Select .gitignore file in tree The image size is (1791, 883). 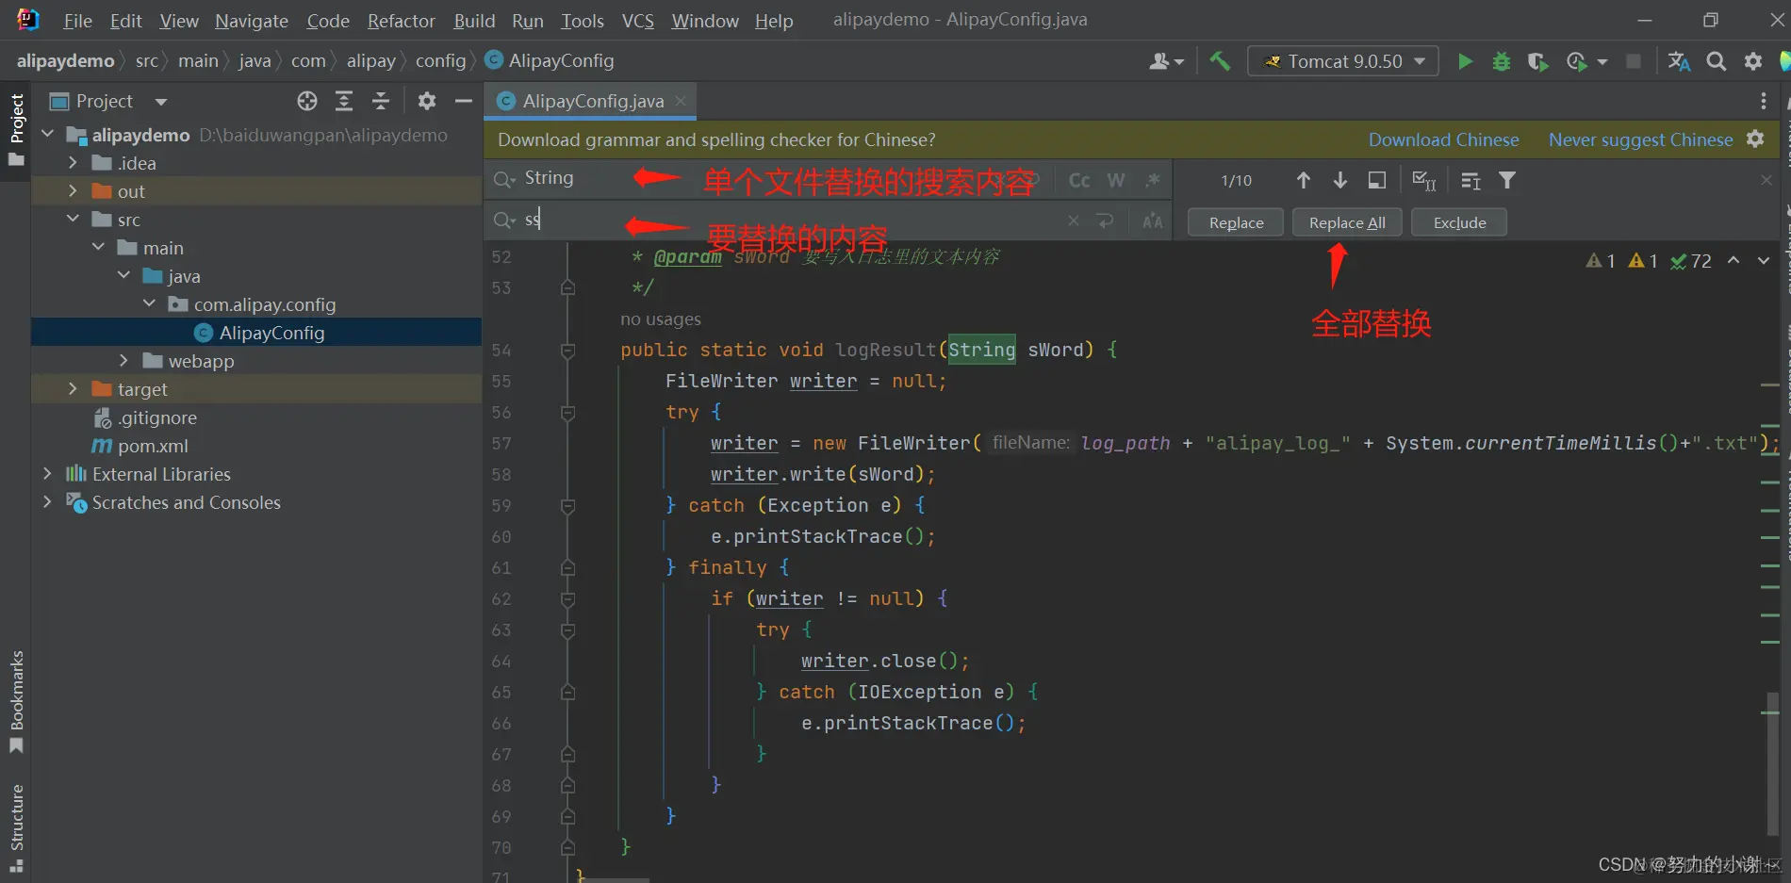coord(157,417)
